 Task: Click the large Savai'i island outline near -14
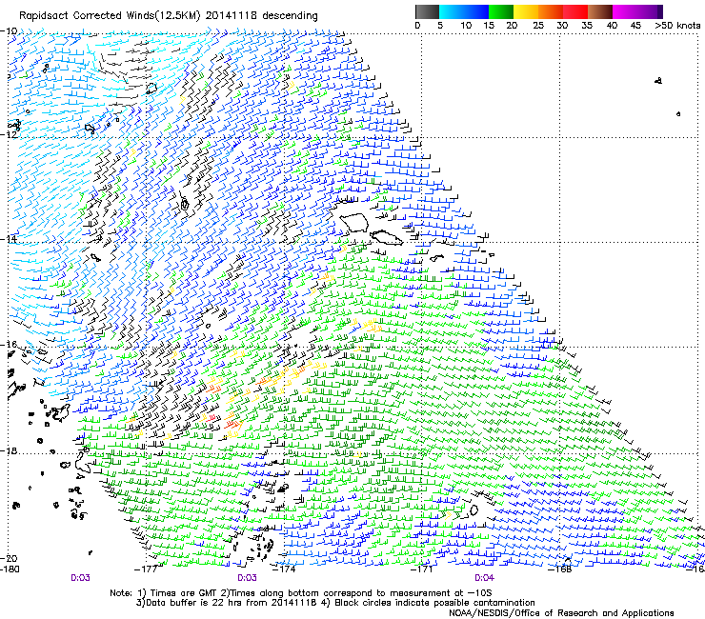pyautogui.click(x=354, y=223)
